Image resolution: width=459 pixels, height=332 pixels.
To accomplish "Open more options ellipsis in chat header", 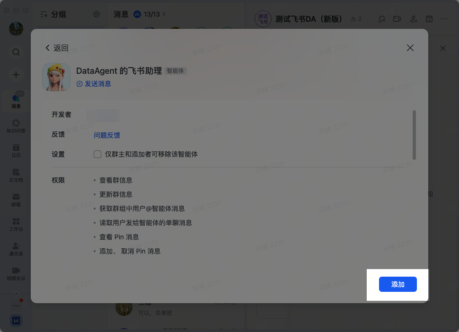I will point(444,19).
